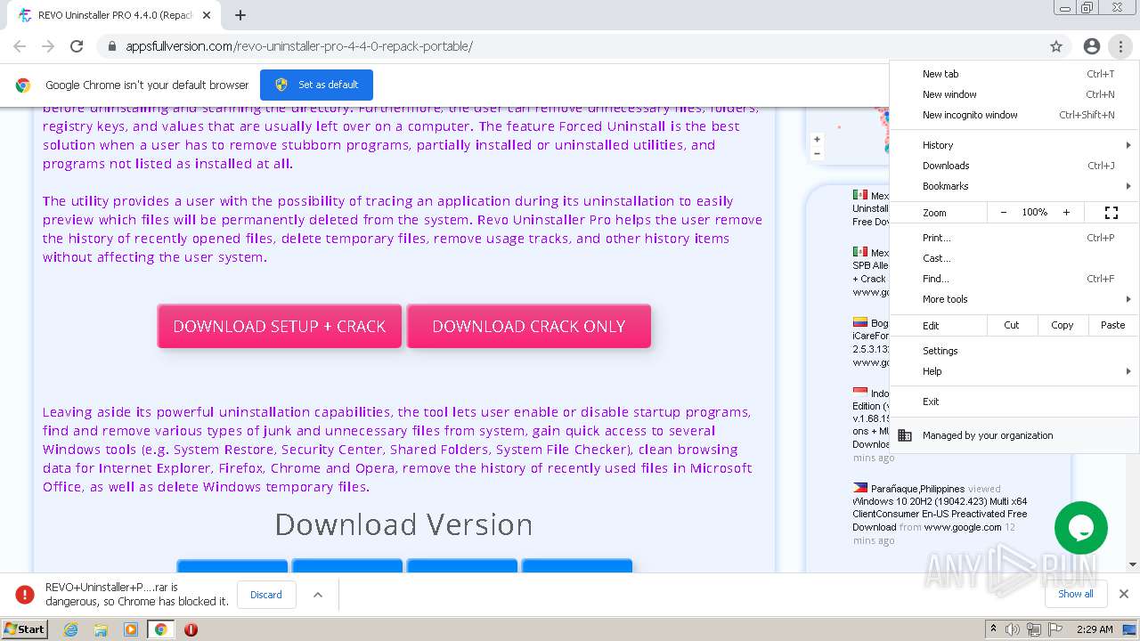Close the downloads bar
Screen dimensions: 1140x641
1124,594
